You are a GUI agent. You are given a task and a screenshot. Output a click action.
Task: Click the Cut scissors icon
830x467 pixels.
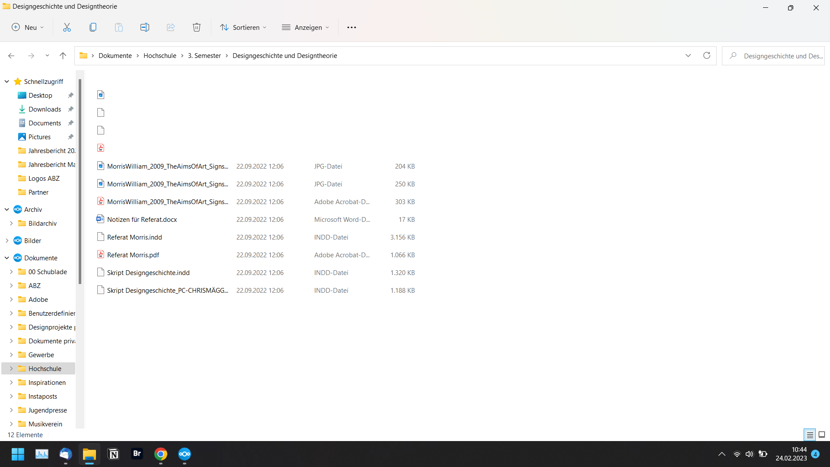coord(67,27)
